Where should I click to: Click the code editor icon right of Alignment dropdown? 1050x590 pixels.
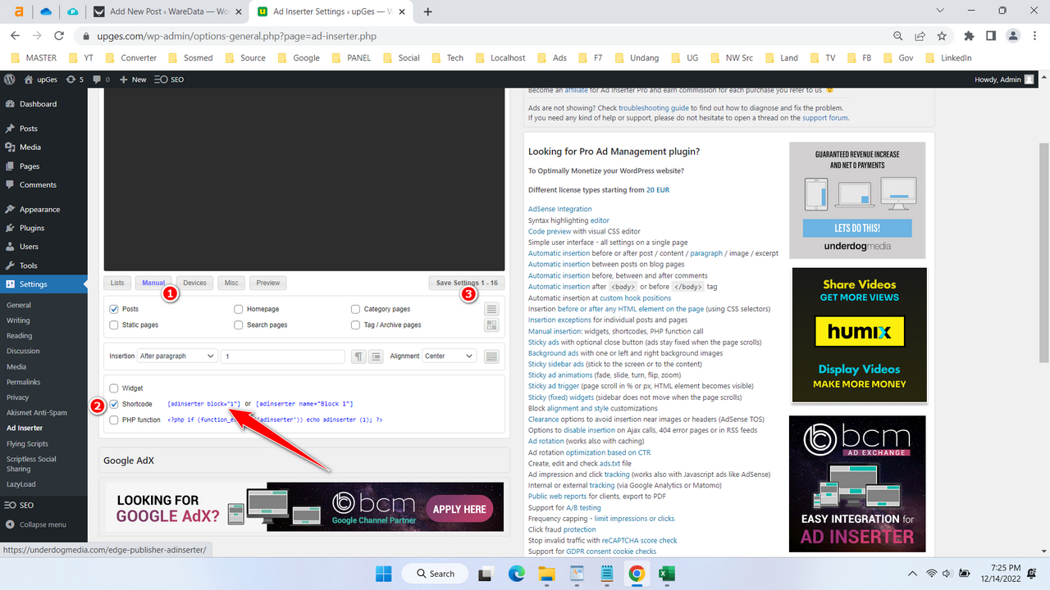coord(491,356)
